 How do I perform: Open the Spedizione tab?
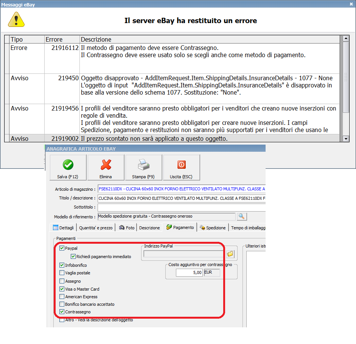(x=213, y=227)
